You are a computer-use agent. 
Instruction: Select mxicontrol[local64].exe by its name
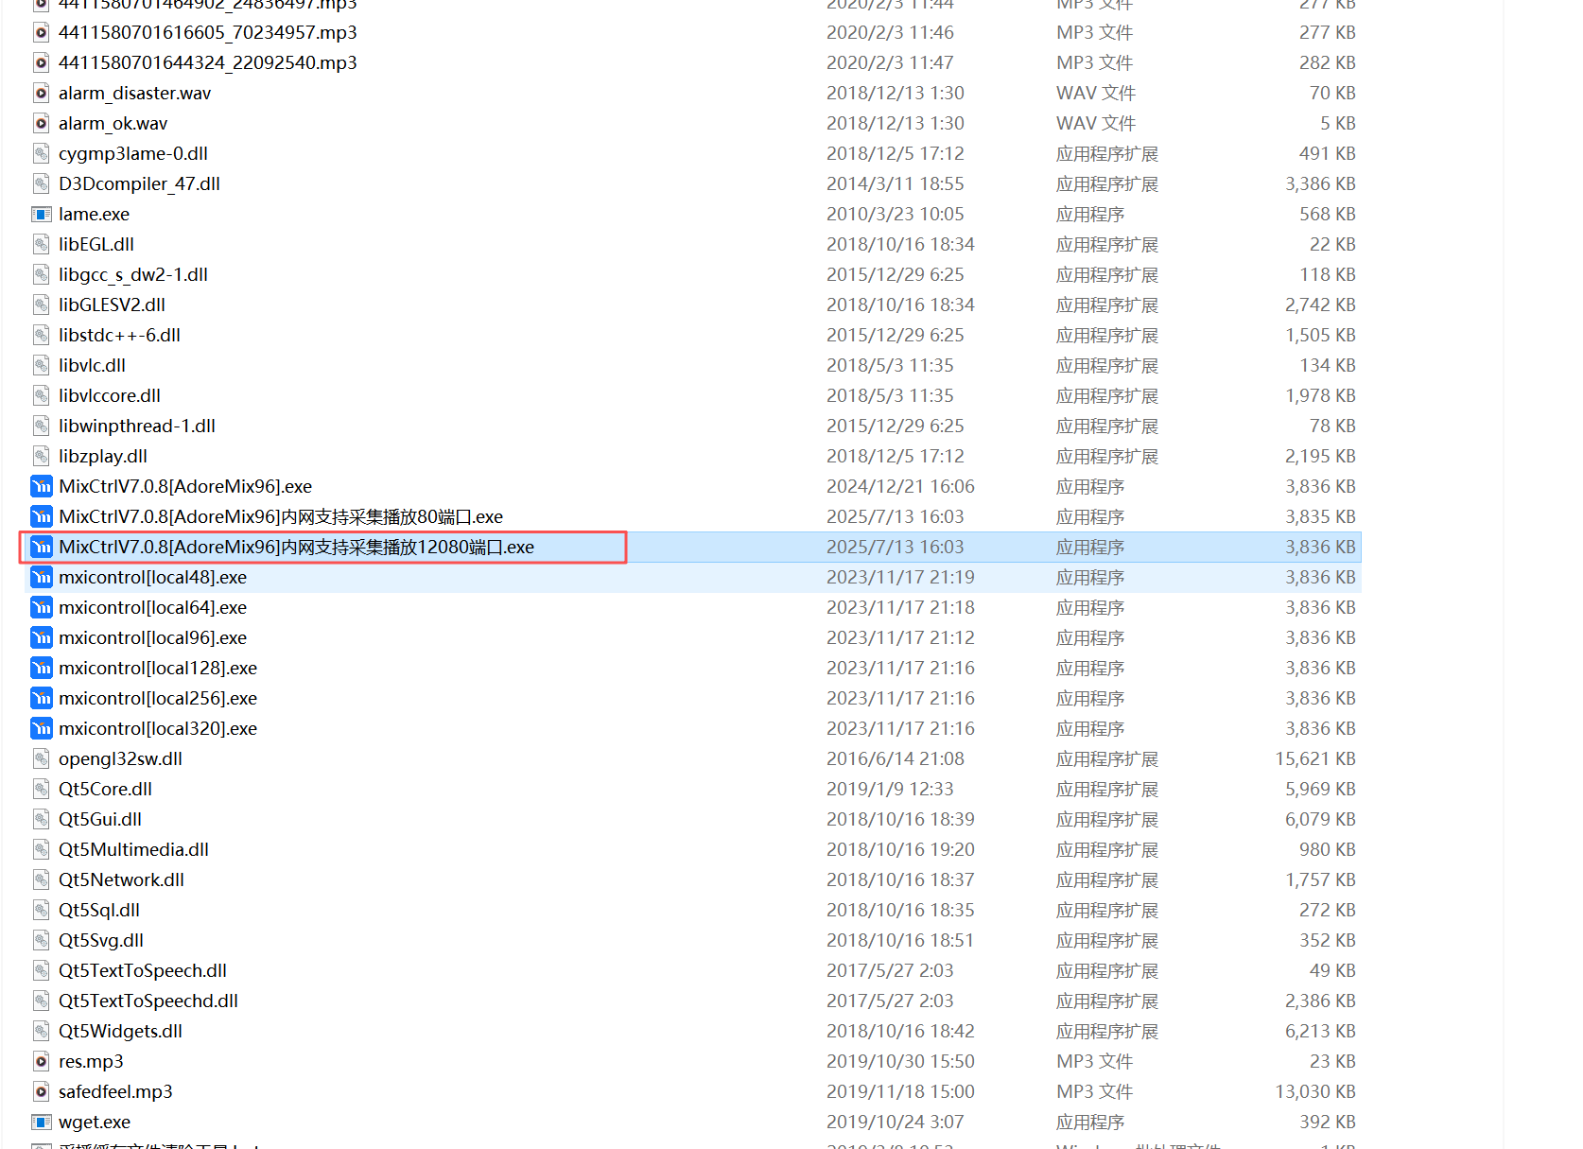[x=152, y=608]
